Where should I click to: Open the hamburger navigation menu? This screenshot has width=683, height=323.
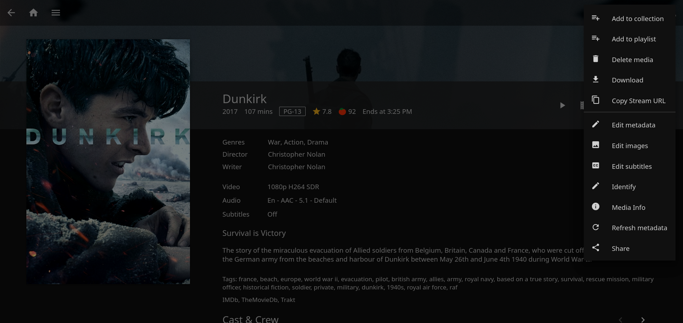56,13
